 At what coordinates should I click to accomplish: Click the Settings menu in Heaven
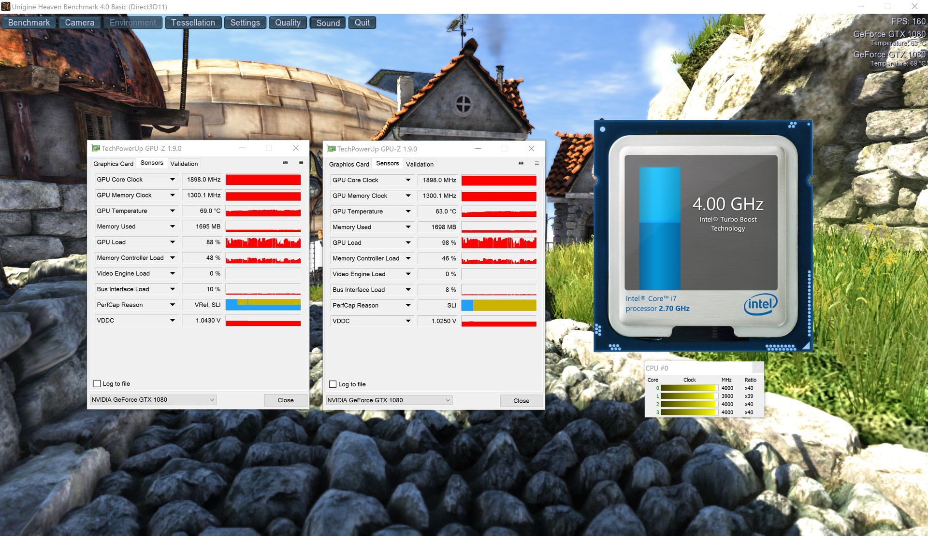coord(245,23)
